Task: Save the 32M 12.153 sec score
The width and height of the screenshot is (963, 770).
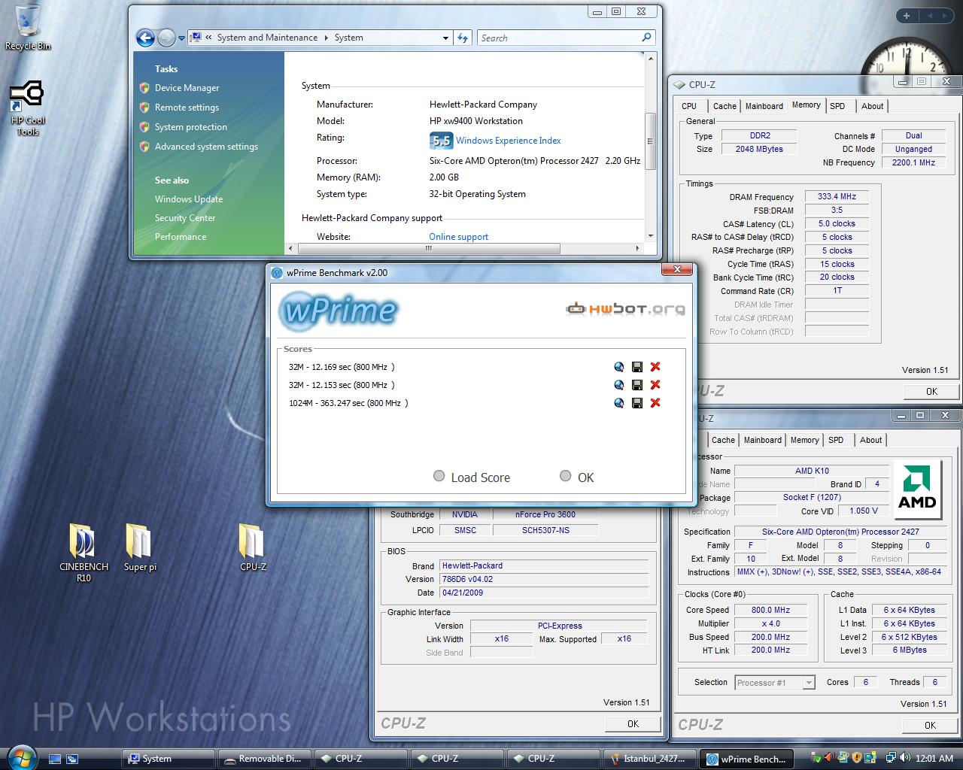Action: pyautogui.click(x=637, y=385)
